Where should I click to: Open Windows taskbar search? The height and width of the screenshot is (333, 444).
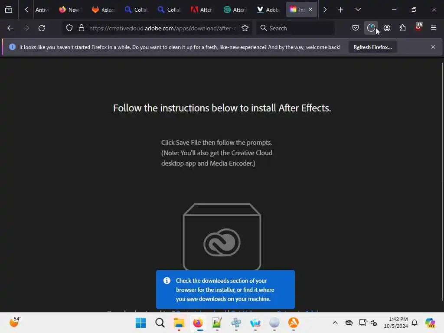tap(160, 323)
